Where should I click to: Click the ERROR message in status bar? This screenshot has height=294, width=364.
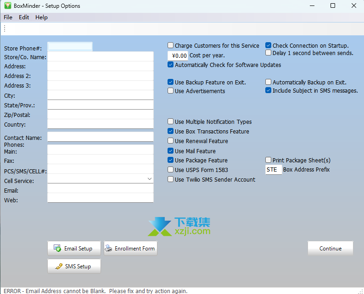point(95,291)
